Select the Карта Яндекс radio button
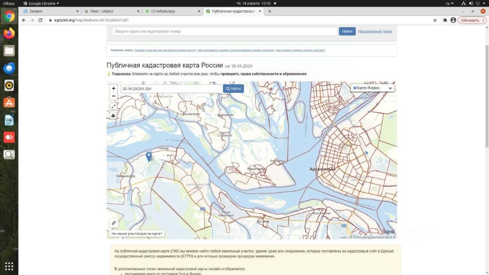Viewport: 489px width, 275px height. click(355, 88)
